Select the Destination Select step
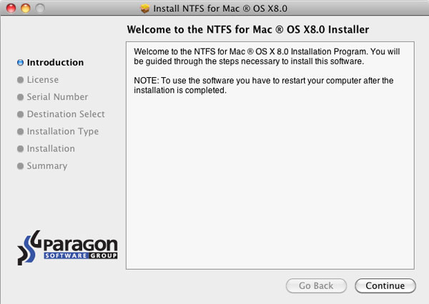The height and width of the screenshot is (304, 429). coord(66,114)
